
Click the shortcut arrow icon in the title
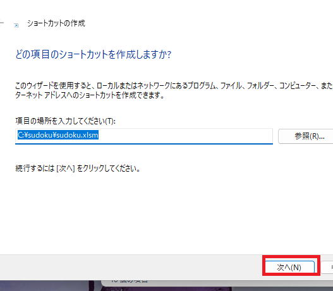16,26
